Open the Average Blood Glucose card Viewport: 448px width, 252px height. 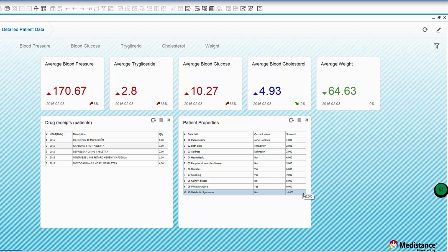pos(210,84)
